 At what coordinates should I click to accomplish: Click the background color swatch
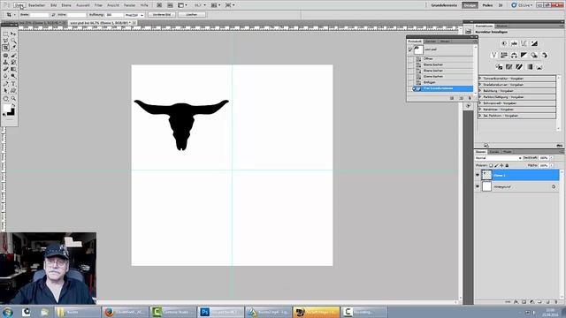coord(11,112)
